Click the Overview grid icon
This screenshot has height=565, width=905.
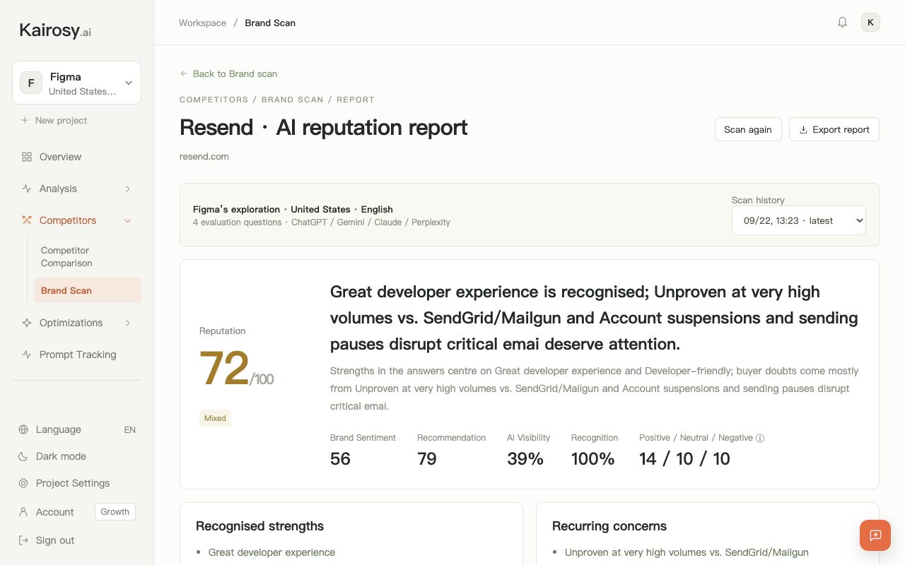[27, 157]
